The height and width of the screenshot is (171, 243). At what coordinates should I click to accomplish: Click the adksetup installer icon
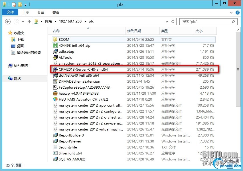[x=55, y=51]
